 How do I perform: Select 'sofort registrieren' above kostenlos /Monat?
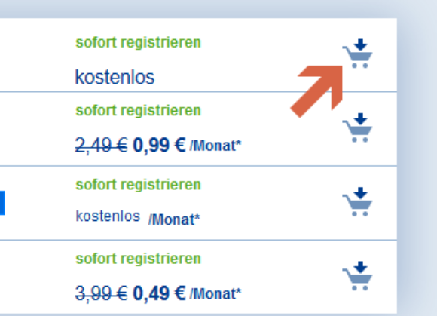(x=138, y=185)
